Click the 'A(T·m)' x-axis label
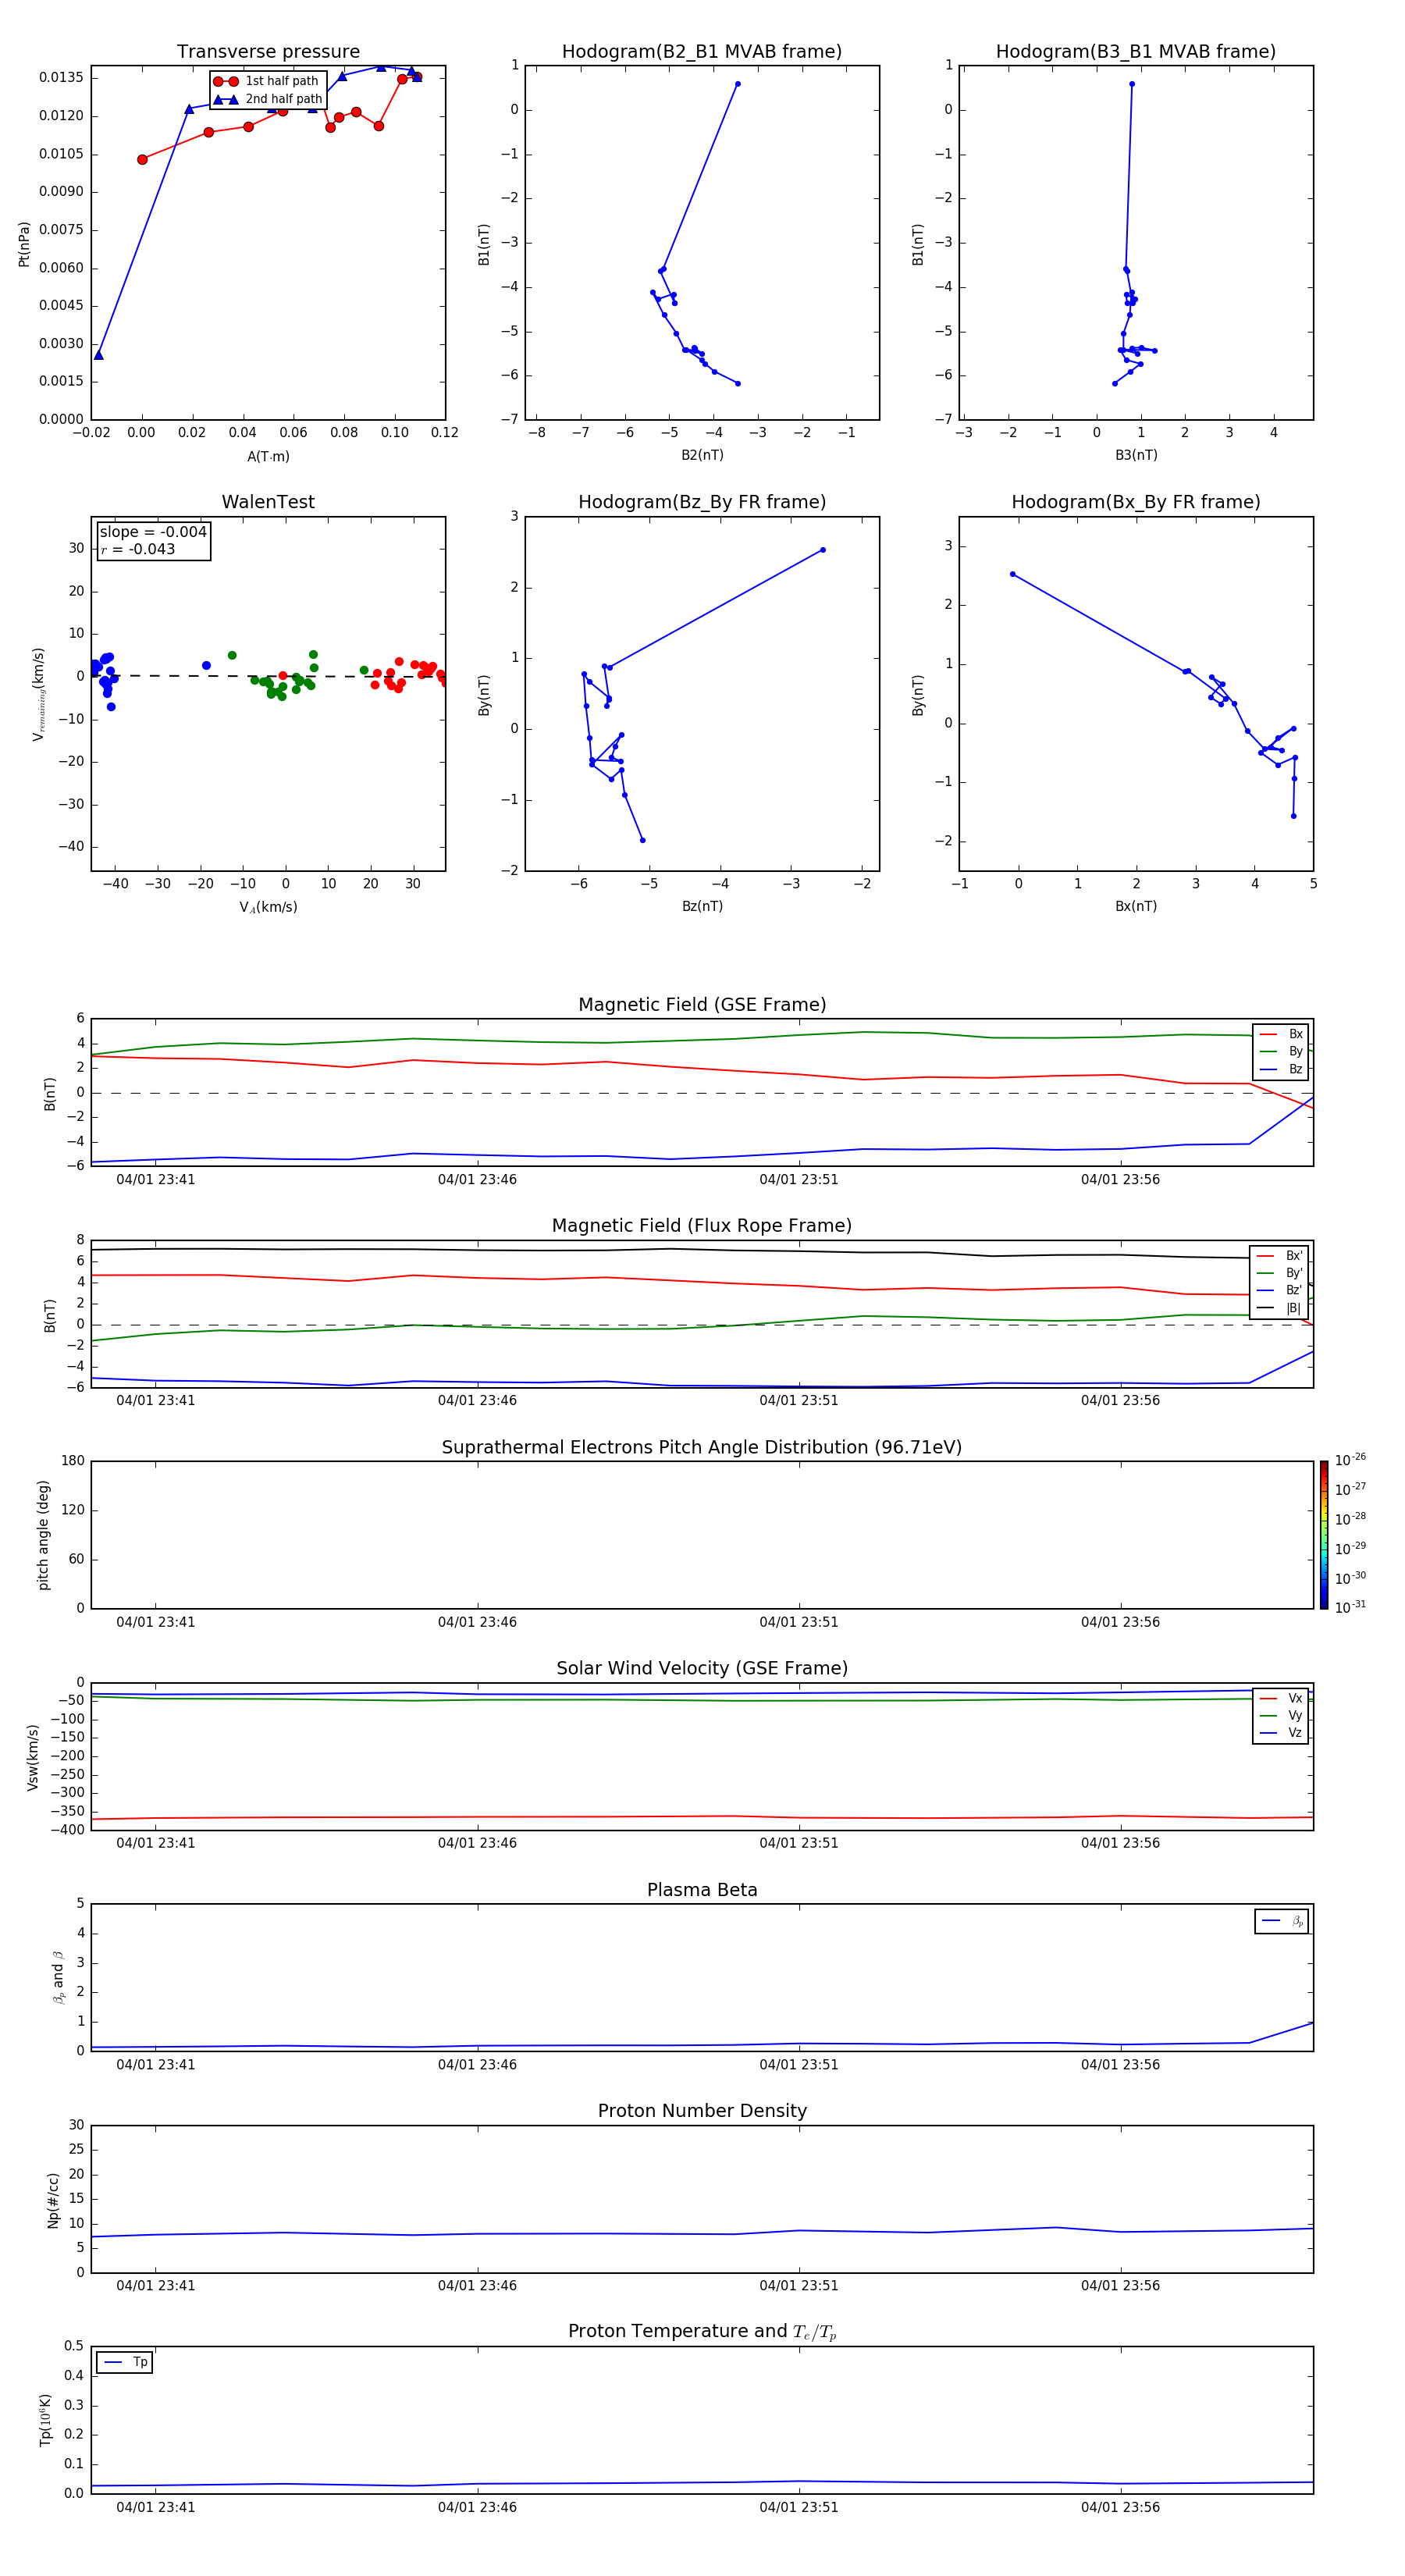Image resolution: width=1405 pixels, height=2576 pixels. point(268,456)
